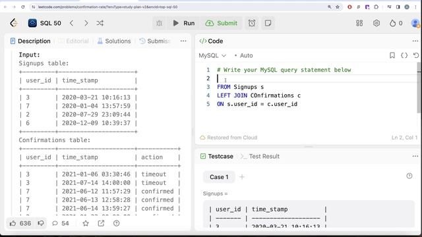The image size is (422, 237).
Task: Click the 'Confirmations table:' heading text
Action: (54, 140)
